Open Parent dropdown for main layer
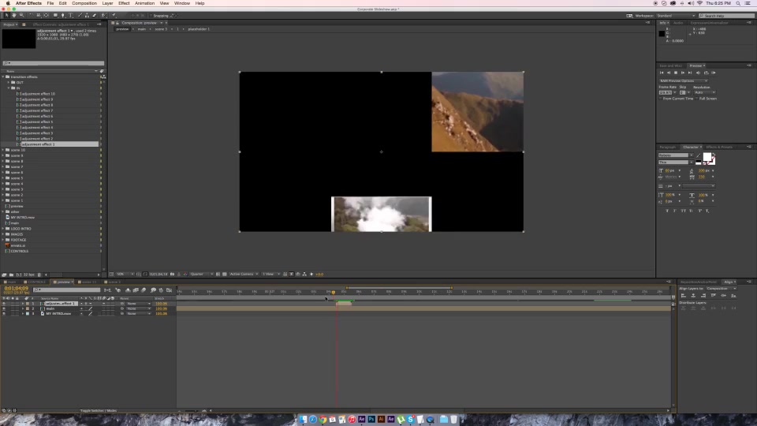757x426 pixels. pyautogui.click(x=139, y=308)
